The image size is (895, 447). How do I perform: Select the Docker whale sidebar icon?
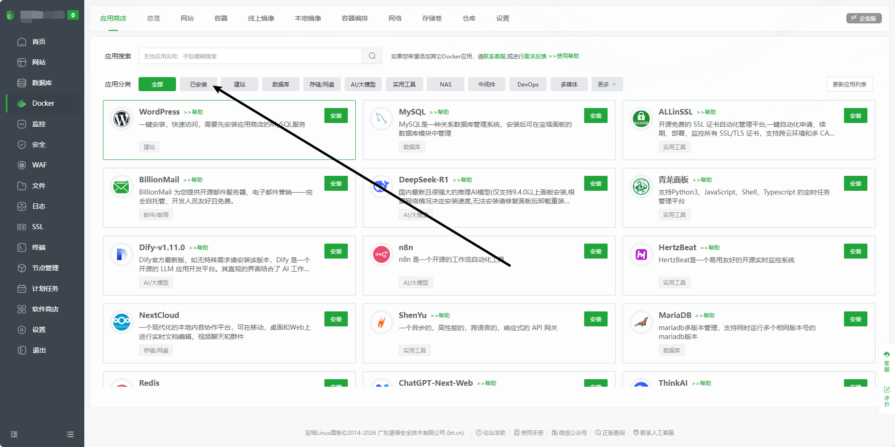tap(22, 103)
